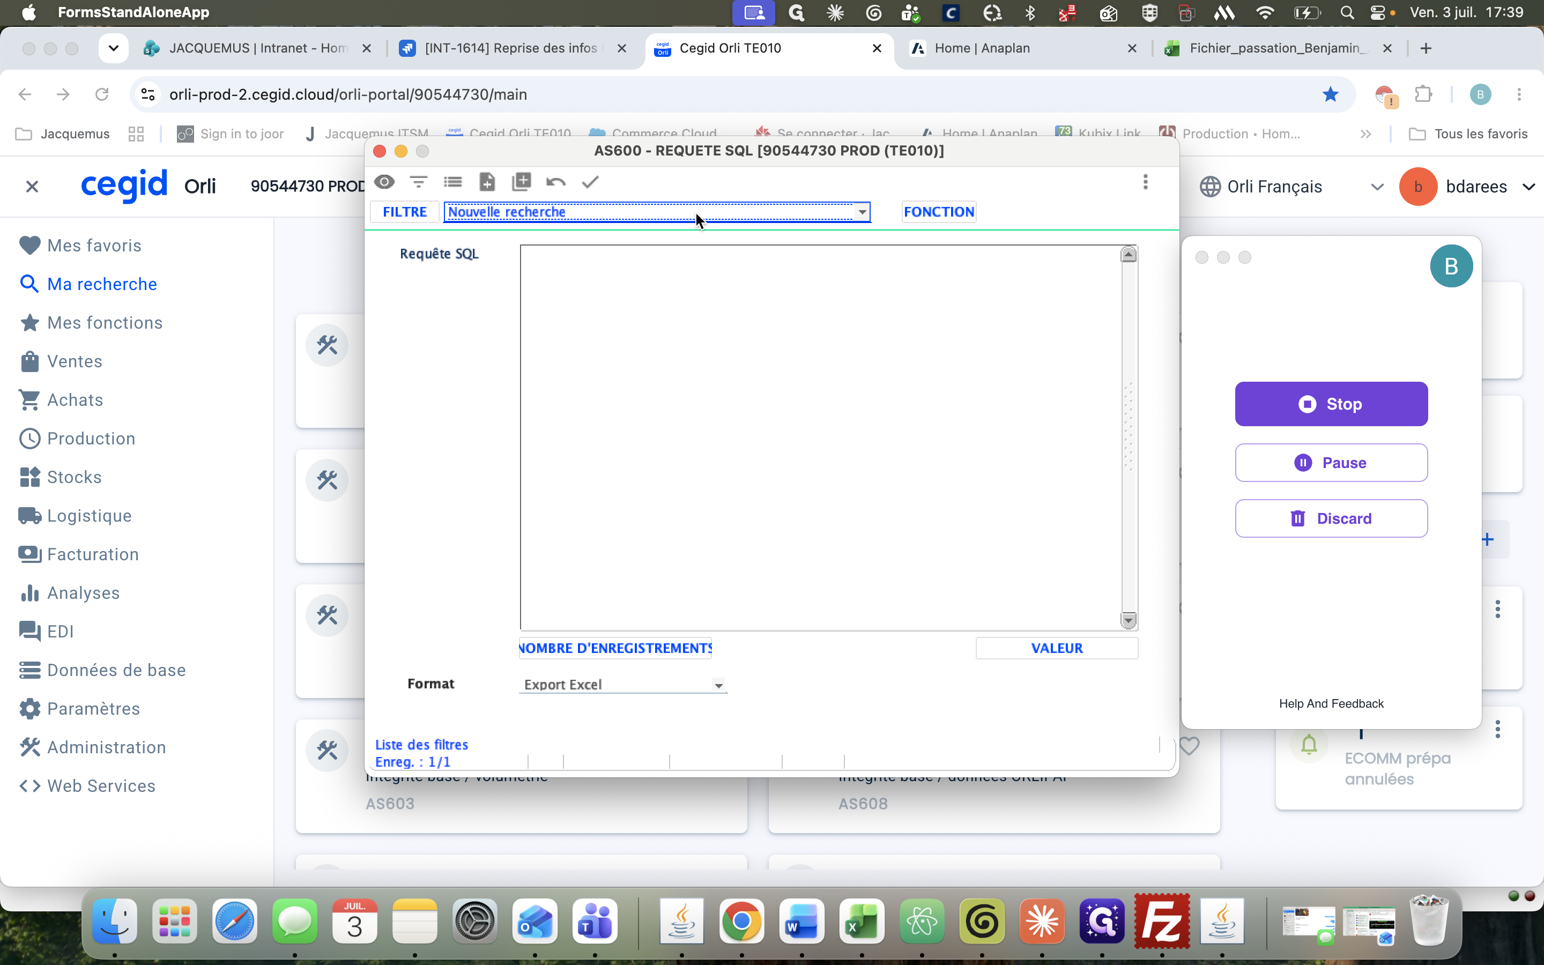Image resolution: width=1544 pixels, height=965 pixels.
Task: Click the list view icon in AS600 toolbar
Action: pos(453,182)
